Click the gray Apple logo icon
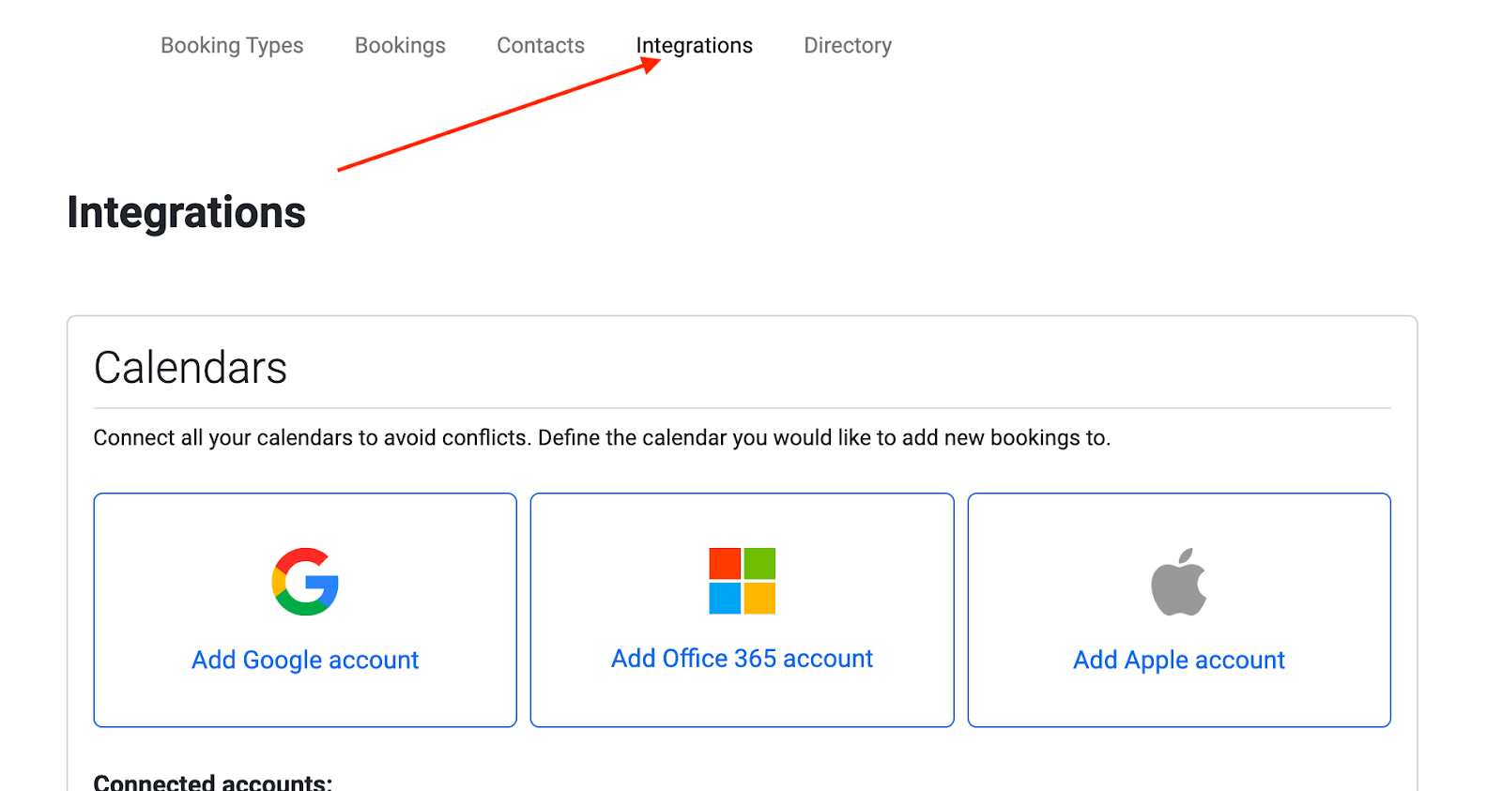The width and height of the screenshot is (1502, 791). tap(1179, 582)
